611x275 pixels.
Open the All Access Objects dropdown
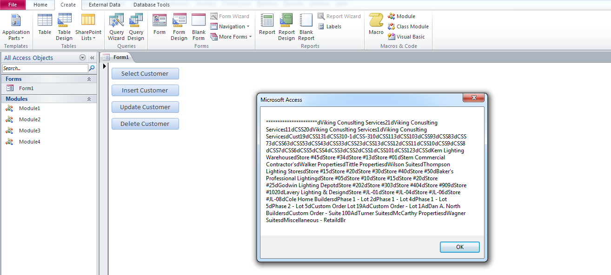82,57
